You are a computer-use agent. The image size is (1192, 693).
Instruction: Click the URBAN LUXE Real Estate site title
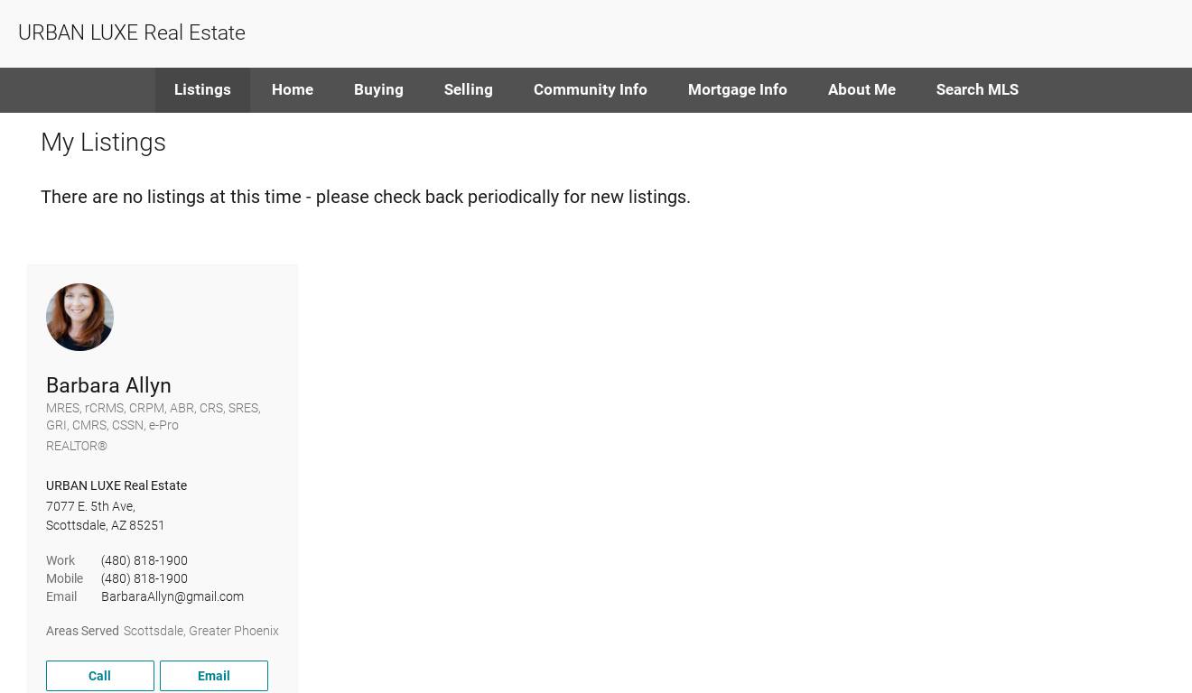click(132, 32)
